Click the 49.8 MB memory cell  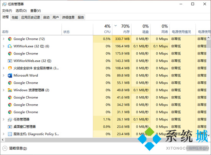click(x=122, y=90)
